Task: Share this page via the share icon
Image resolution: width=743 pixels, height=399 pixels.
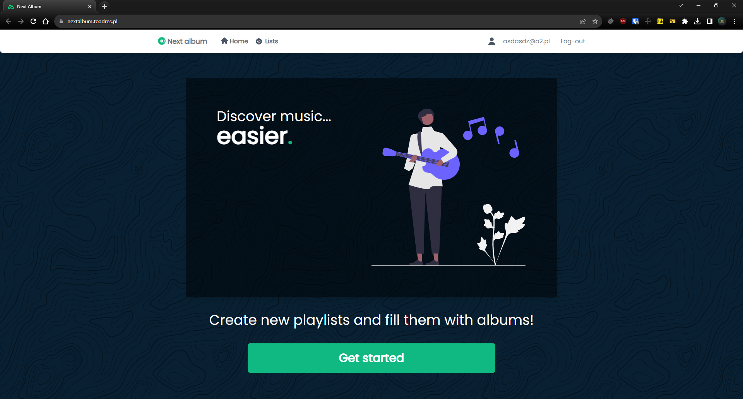Action: 583,21
